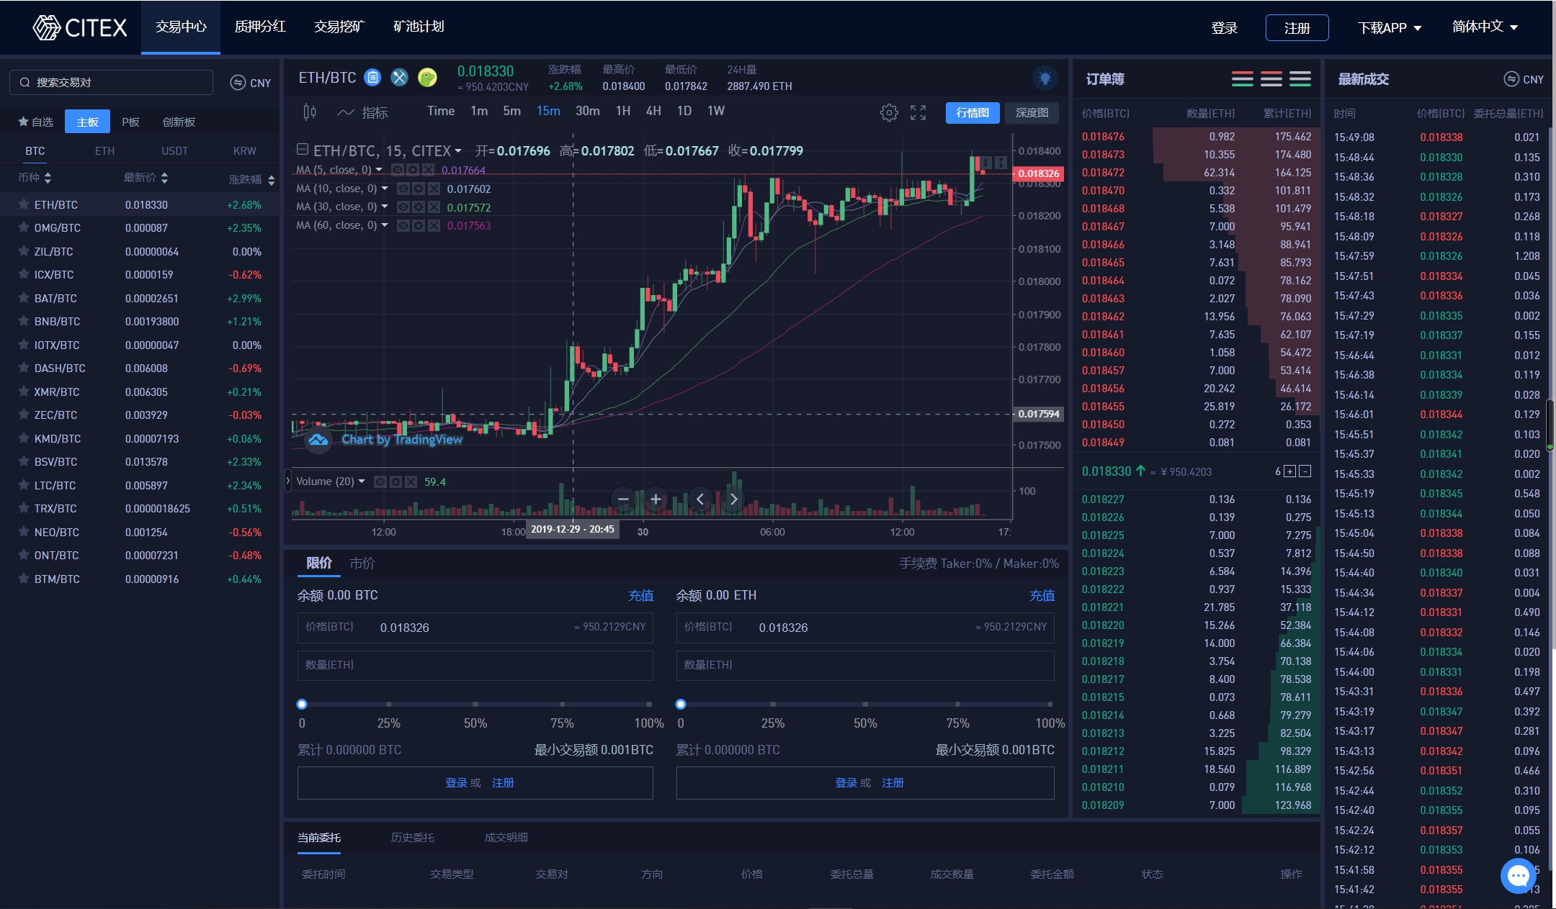The height and width of the screenshot is (909, 1556).
Task: Toggle CNY conversion in market list panel
Action: (x=251, y=83)
